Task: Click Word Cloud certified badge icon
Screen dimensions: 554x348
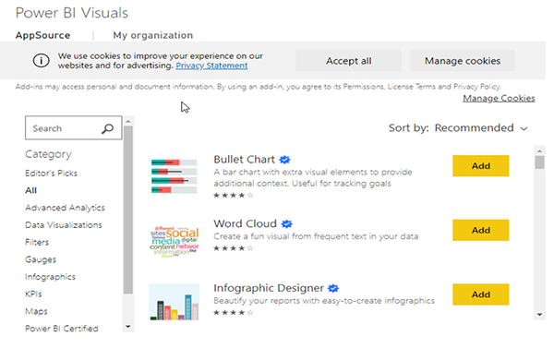Action: coord(287,224)
